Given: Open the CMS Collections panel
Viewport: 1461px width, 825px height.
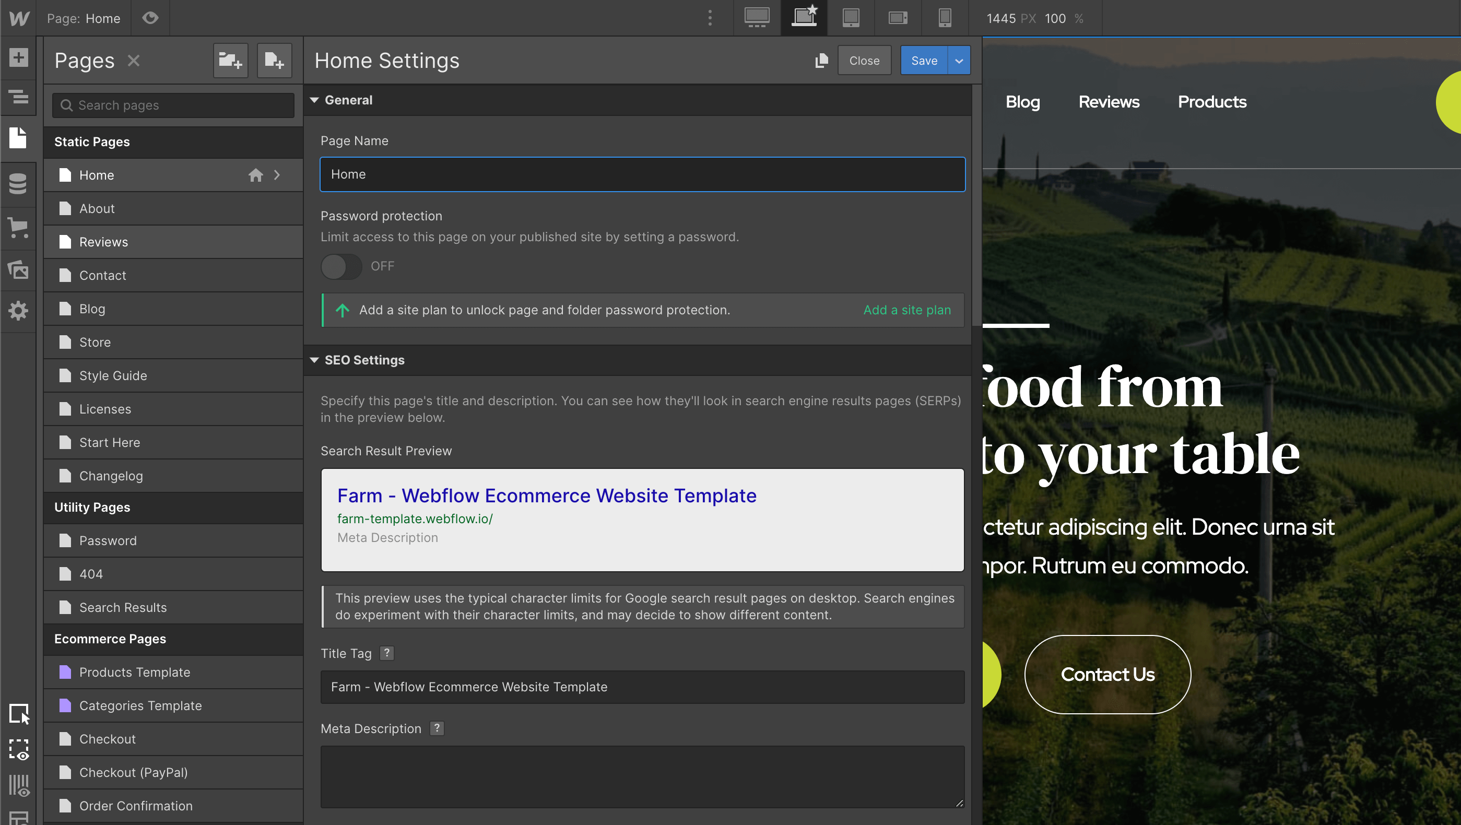Looking at the screenshot, I should coord(19,184).
